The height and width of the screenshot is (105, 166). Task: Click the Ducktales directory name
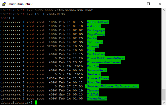96,54
